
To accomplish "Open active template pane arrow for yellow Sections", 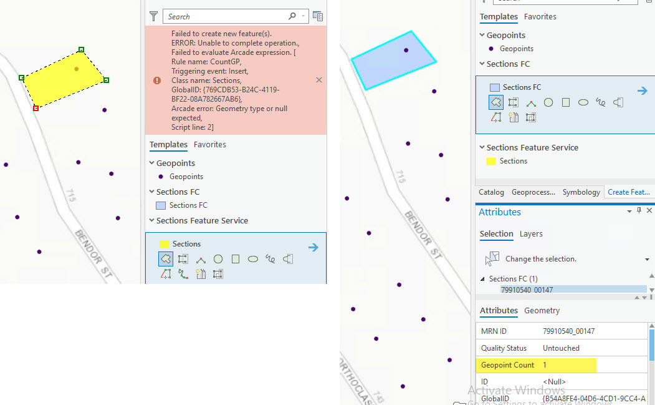I will 313,247.
